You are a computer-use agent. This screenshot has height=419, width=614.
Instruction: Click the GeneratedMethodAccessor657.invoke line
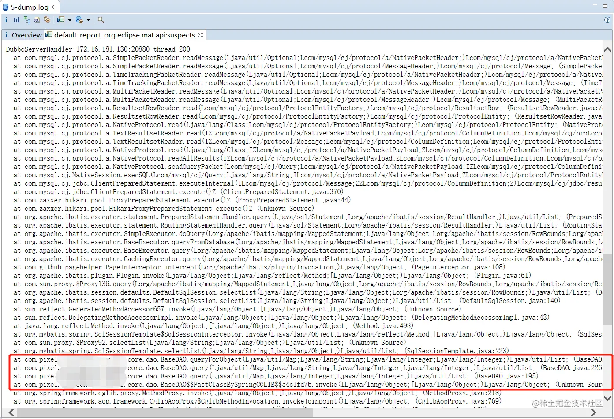237,309
